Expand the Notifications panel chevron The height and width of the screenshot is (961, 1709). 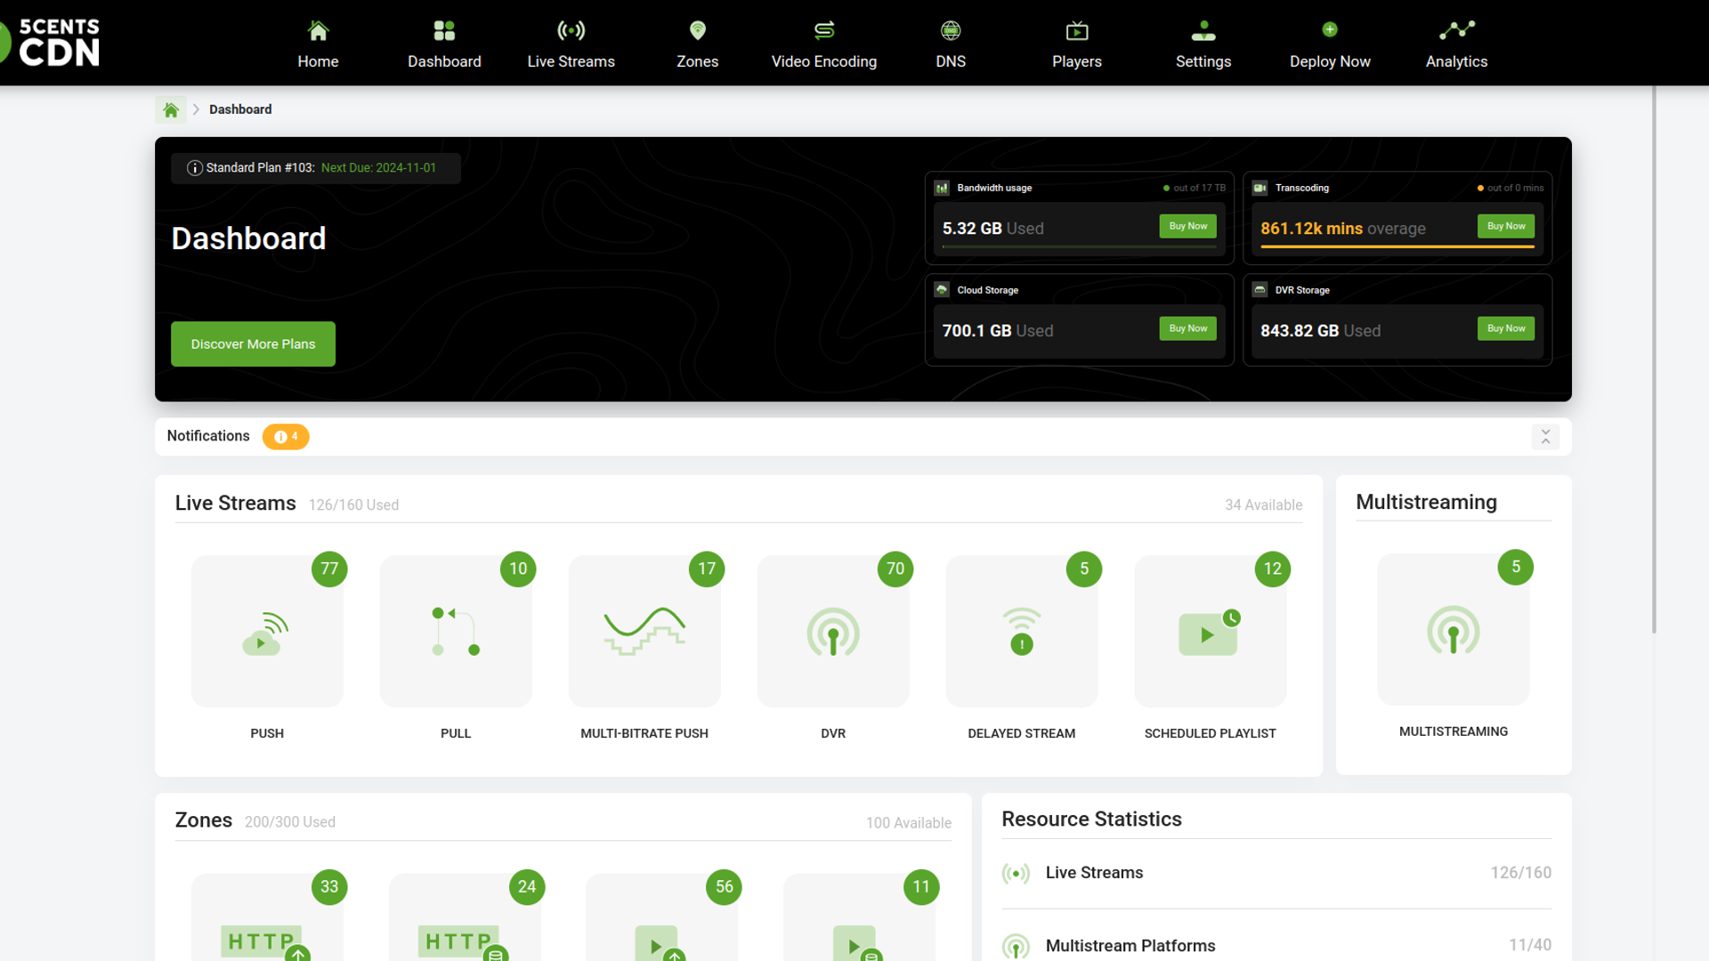(x=1545, y=437)
